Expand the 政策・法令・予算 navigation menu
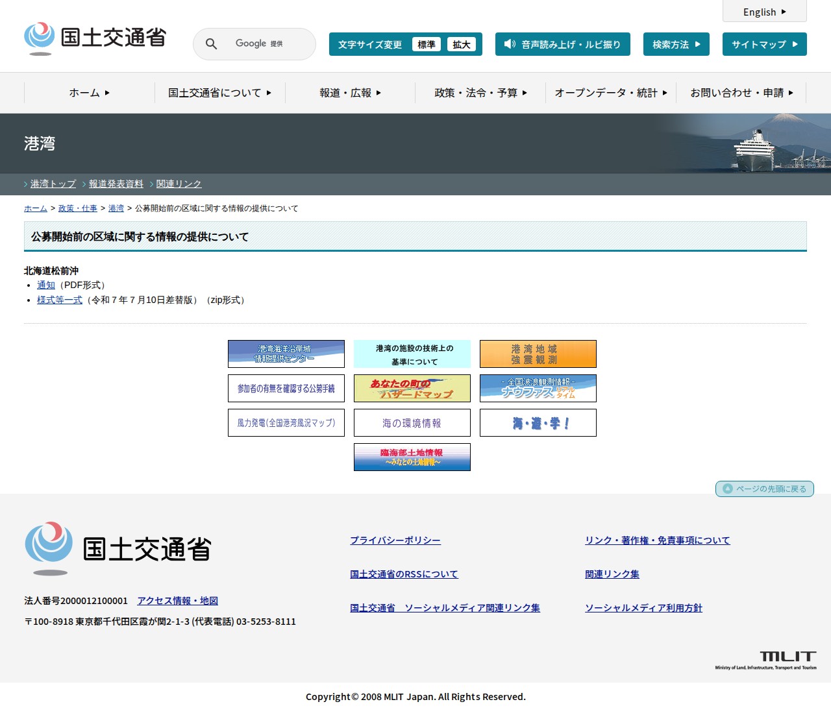 480,93
